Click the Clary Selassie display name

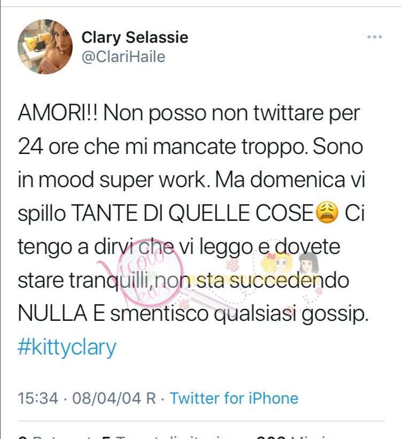point(135,37)
